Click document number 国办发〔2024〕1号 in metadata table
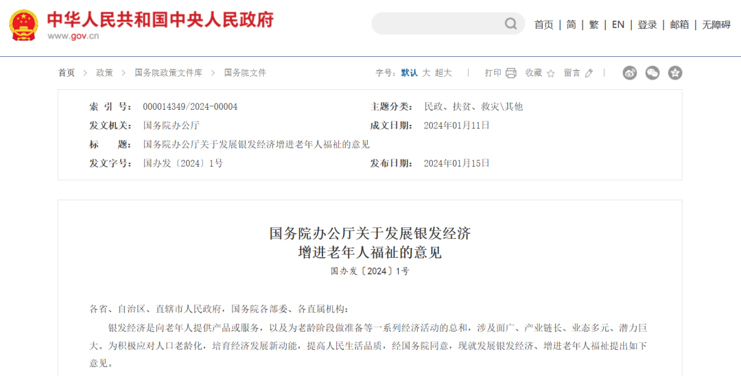Screen dimensions: 741x376 point(183,163)
